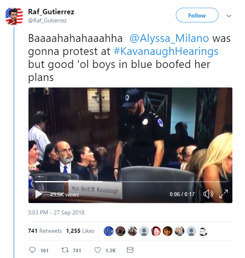Click the video frame thumbnail

(x=130, y=138)
